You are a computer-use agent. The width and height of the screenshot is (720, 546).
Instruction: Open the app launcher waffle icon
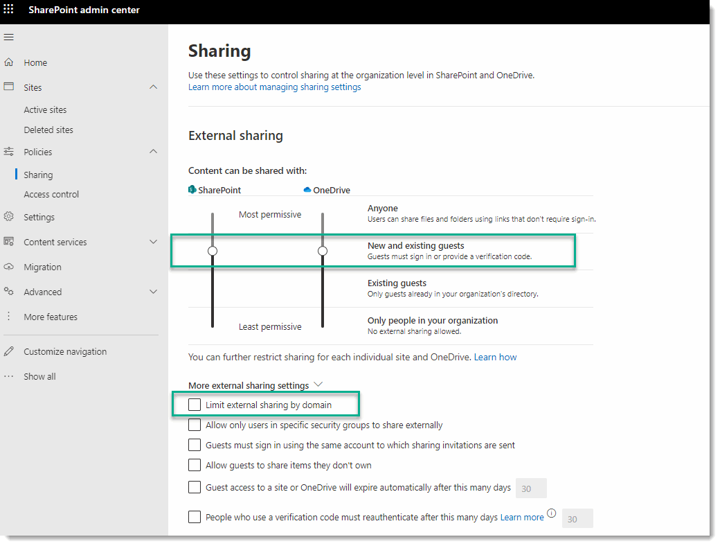pyautogui.click(x=8, y=9)
